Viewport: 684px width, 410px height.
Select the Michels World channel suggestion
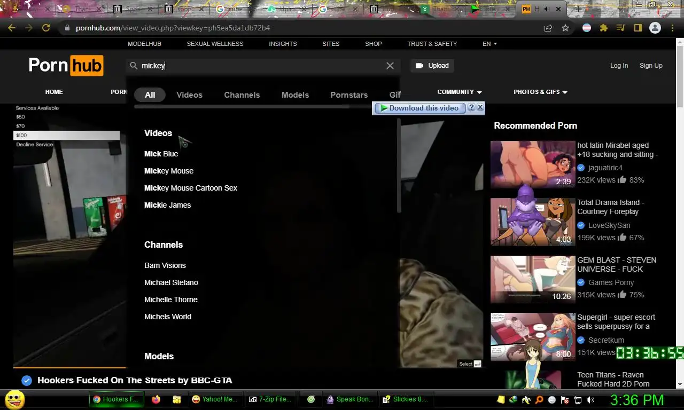click(x=168, y=317)
